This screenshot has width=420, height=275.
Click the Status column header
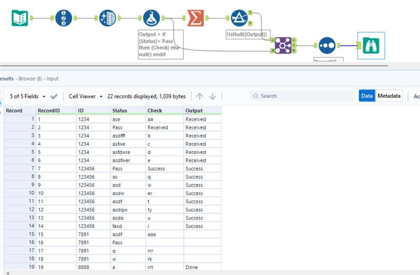point(128,110)
